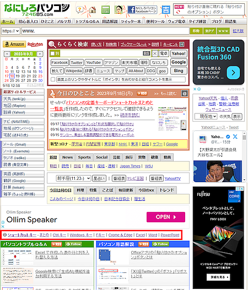Viewport: 248px width, 290px height.
Task: Select the トラブルQ&A menu item
Action: (88, 21)
